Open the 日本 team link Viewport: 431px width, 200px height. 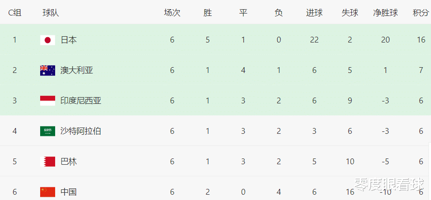68,40
